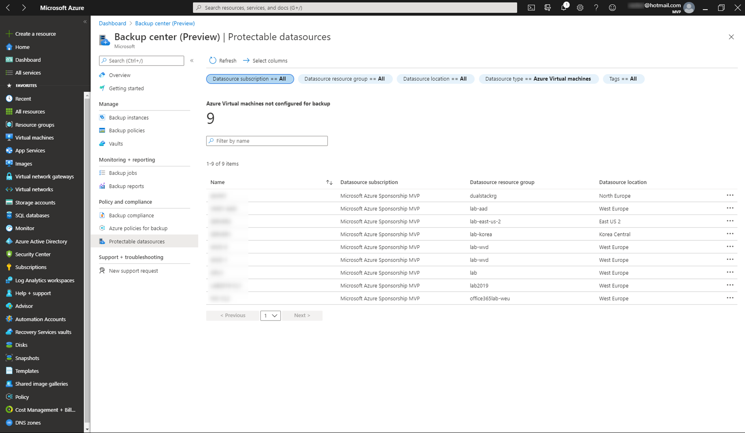Open portal settings gear
Image resolution: width=745 pixels, height=433 pixels.
[x=580, y=8]
